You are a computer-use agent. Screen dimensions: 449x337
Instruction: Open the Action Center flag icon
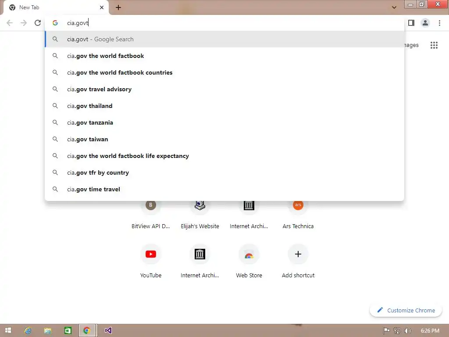tap(386, 331)
